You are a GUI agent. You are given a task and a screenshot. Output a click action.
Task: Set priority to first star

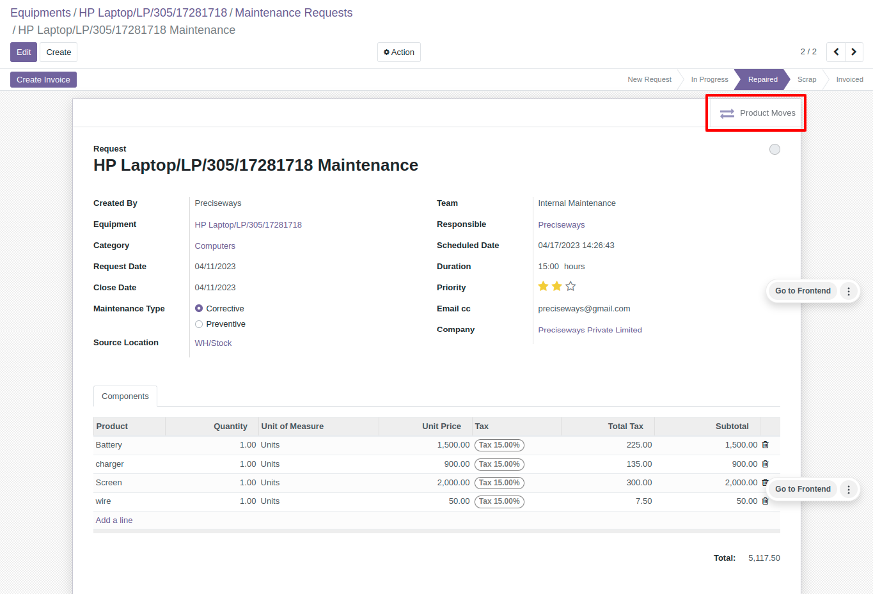pyautogui.click(x=543, y=286)
